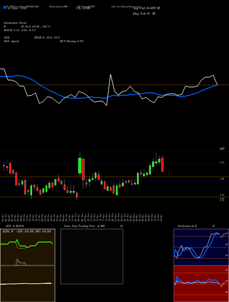The image size is (229, 302).
Task: Click the 'MACD: 2.11, 2.01, 0.1 C' line
Action: pyautogui.click(x=20, y=30)
